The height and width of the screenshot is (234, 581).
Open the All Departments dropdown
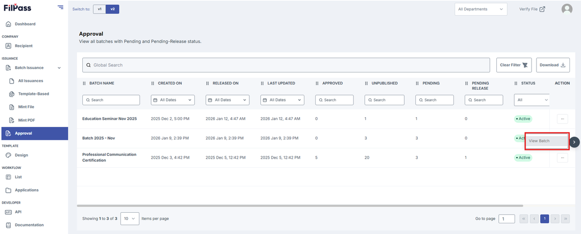point(481,9)
